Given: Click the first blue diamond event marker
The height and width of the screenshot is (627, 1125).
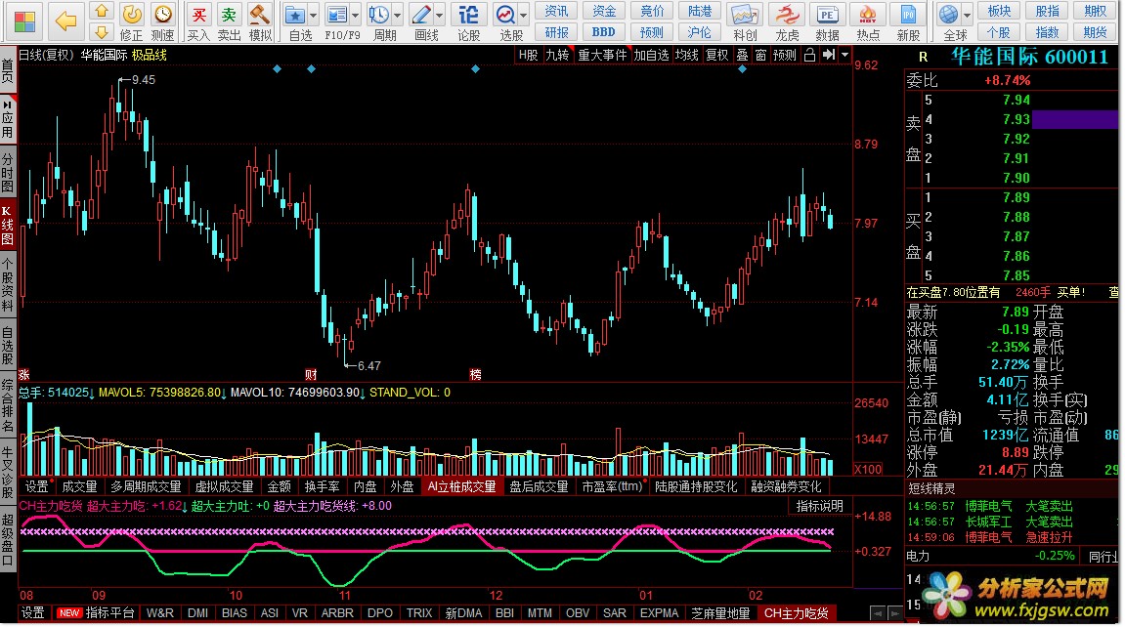Looking at the screenshot, I should [x=277, y=68].
